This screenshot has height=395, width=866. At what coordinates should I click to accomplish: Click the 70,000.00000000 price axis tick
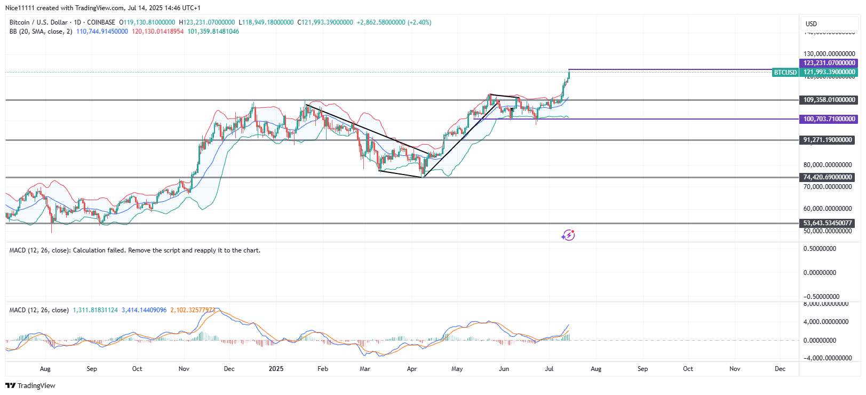click(x=828, y=187)
